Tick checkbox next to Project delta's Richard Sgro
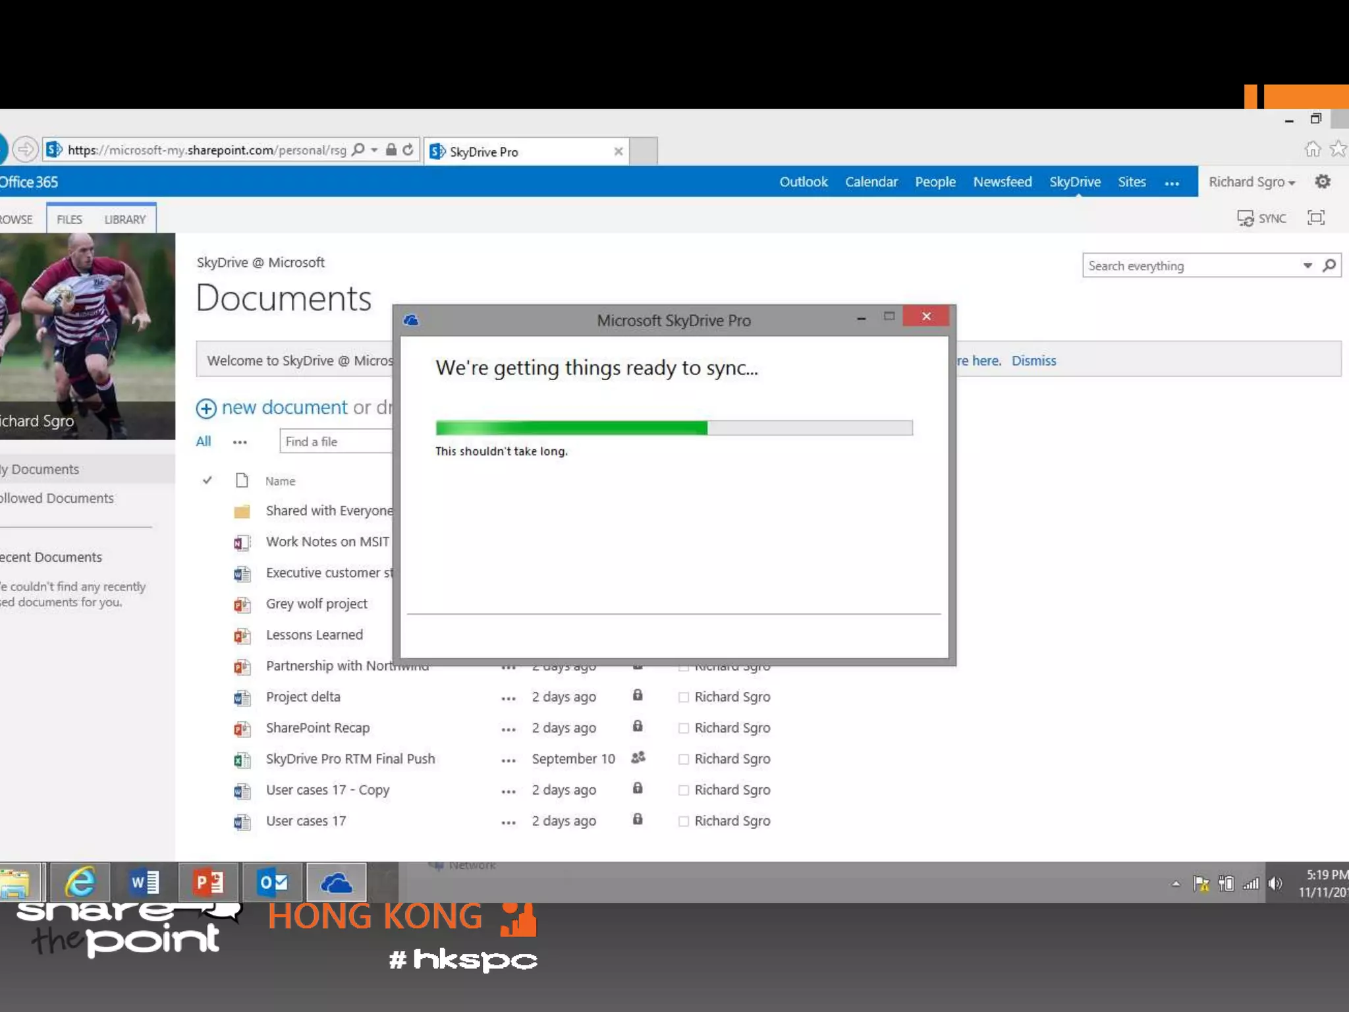The width and height of the screenshot is (1349, 1012). coord(683,697)
